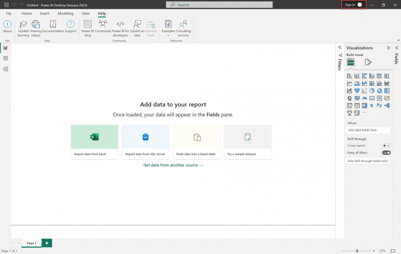Click Get data from another source link
The height and width of the screenshot is (254, 401).
pyautogui.click(x=173, y=165)
